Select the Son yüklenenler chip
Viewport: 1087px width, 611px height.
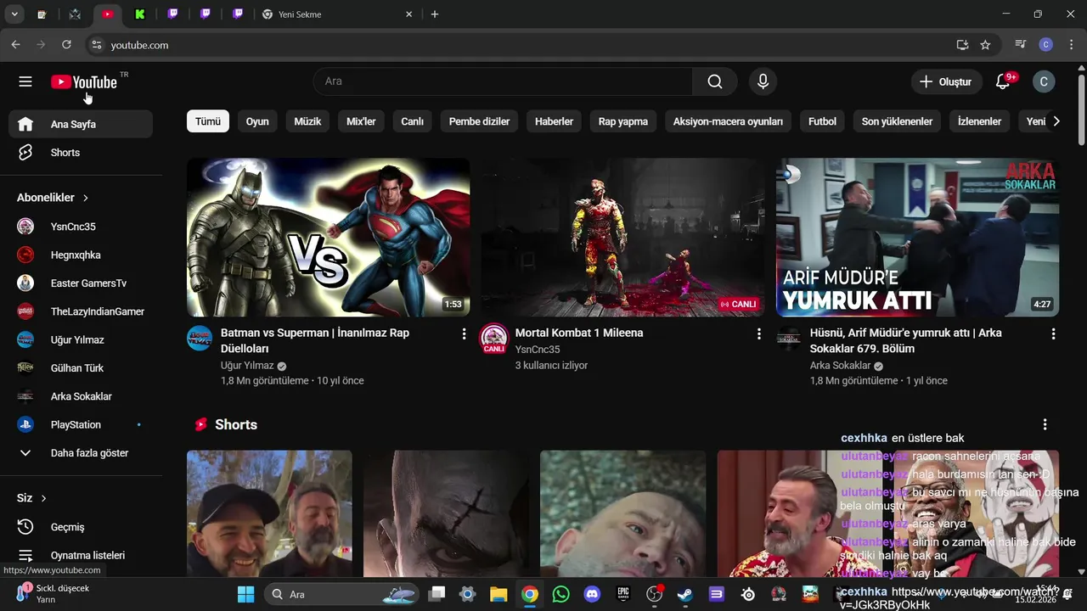897,121
